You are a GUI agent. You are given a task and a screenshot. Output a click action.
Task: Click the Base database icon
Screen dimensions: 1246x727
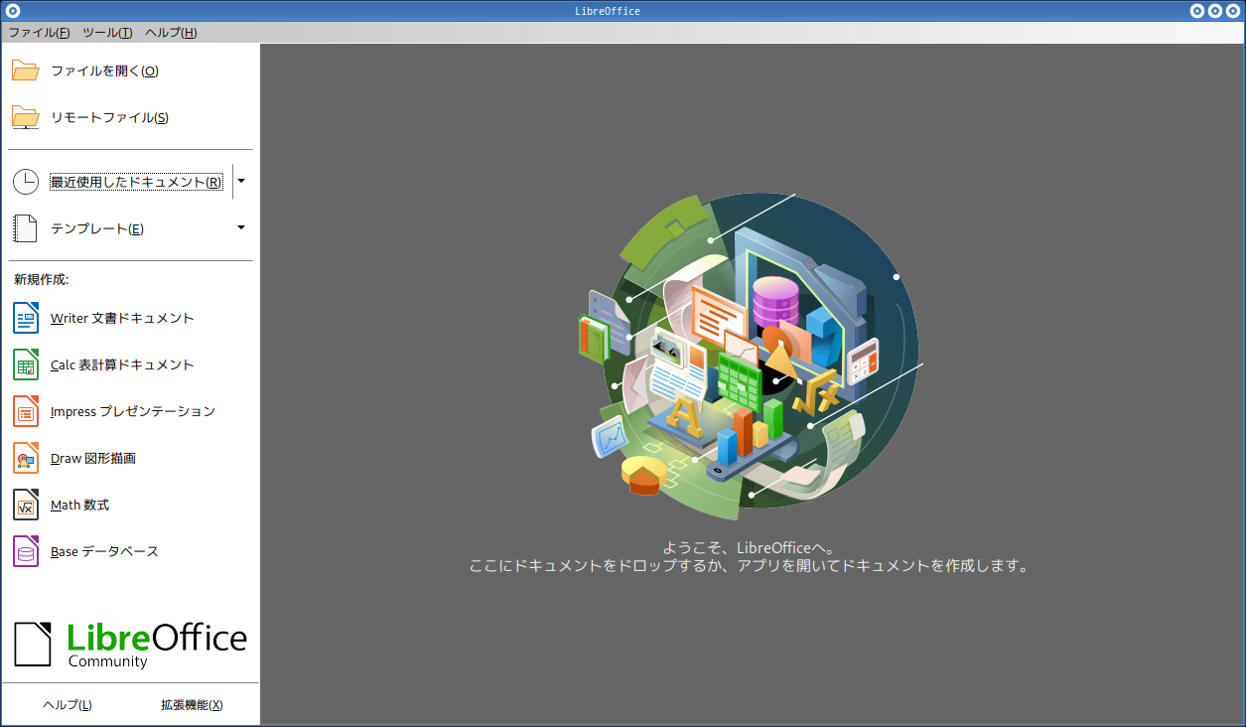(x=26, y=551)
